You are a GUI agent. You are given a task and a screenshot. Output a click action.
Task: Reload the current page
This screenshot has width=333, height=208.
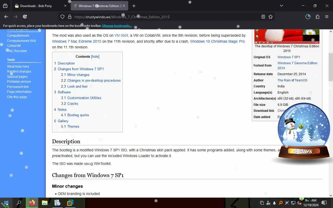[x=25, y=17]
